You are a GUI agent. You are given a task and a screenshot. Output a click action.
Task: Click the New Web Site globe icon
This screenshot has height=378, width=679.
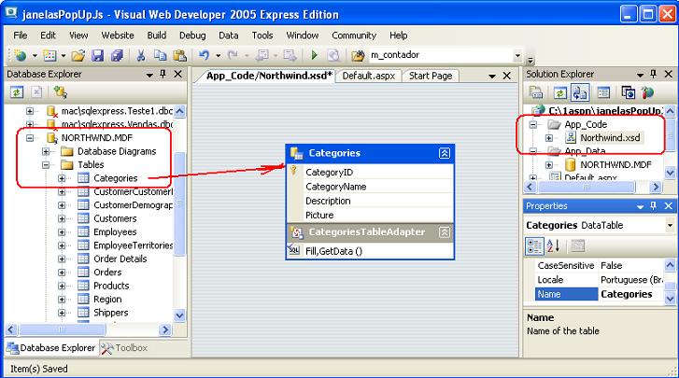20,55
